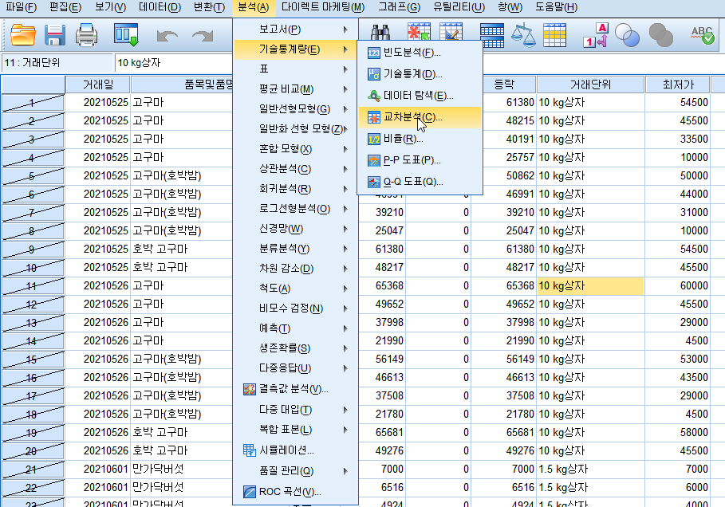
Task: Open the 편집(E) menu
Action: (65, 7)
